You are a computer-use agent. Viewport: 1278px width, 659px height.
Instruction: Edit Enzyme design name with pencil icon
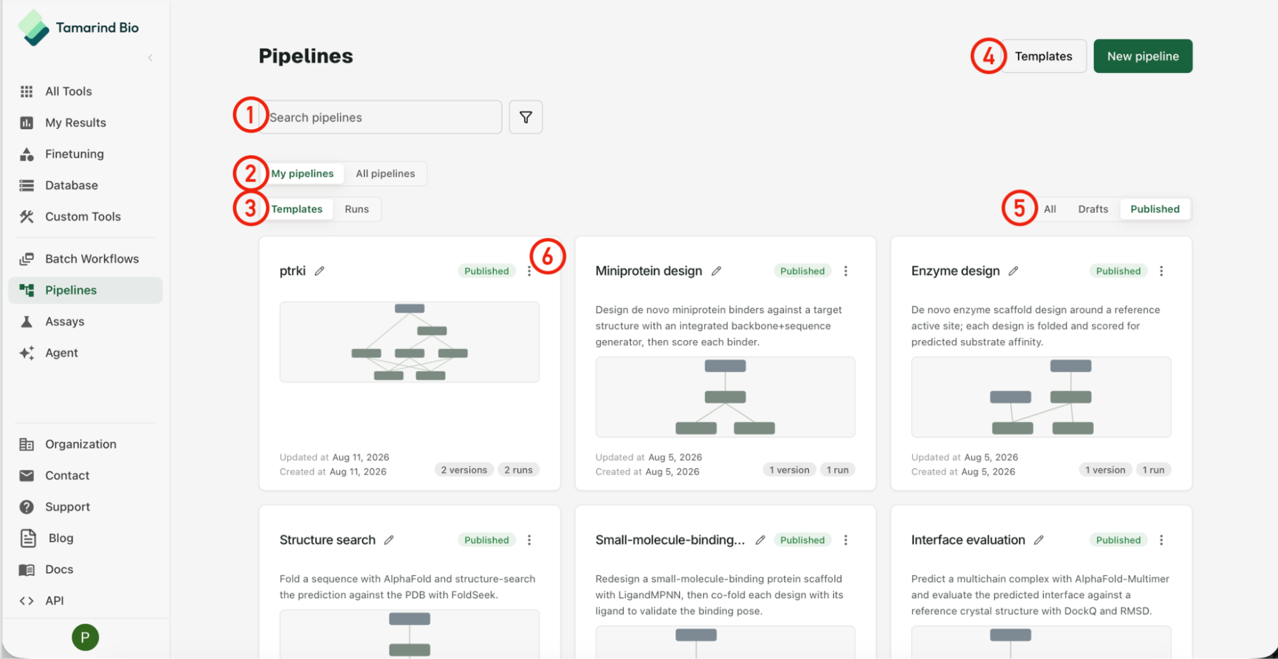coord(1013,271)
